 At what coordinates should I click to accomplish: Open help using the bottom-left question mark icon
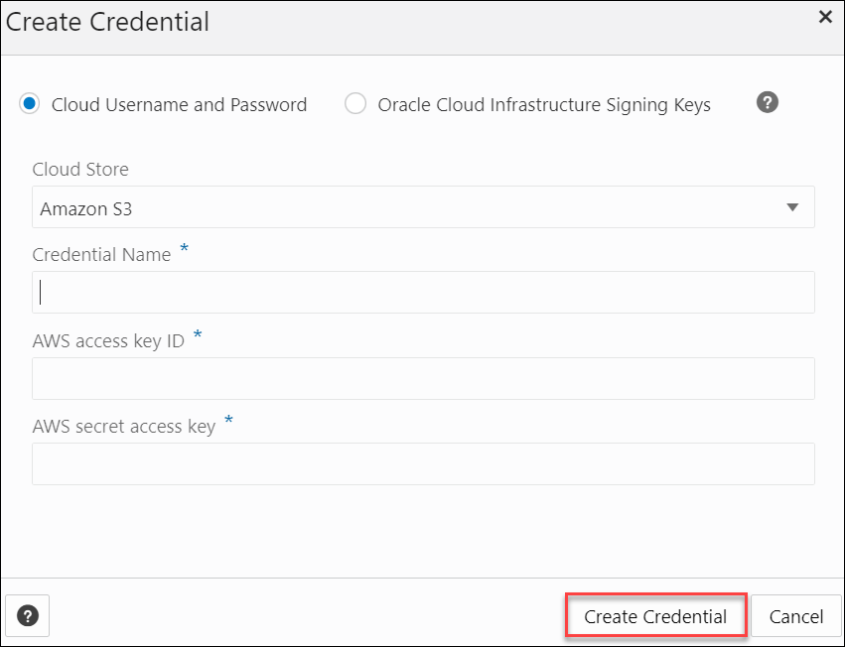(x=27, y=615)
